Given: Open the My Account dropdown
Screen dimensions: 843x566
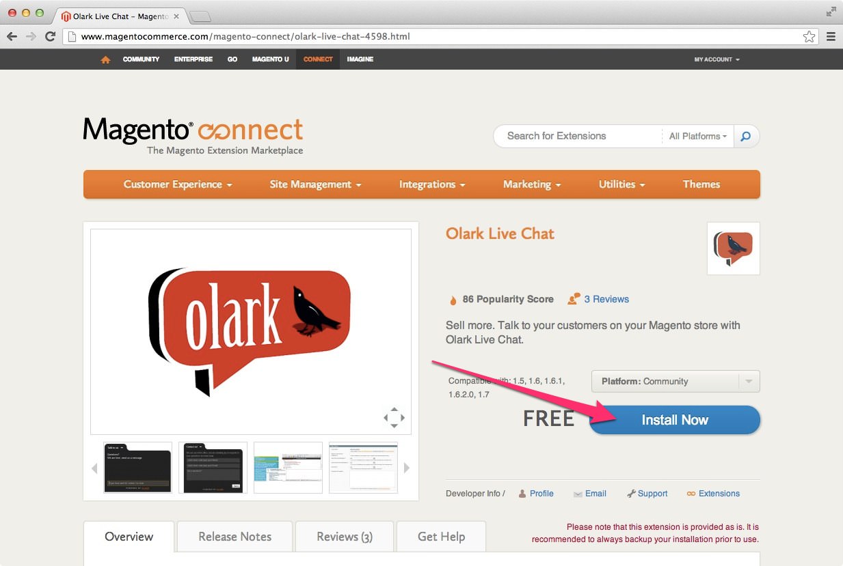Looking at the screenshot, I should click(717, 59).
